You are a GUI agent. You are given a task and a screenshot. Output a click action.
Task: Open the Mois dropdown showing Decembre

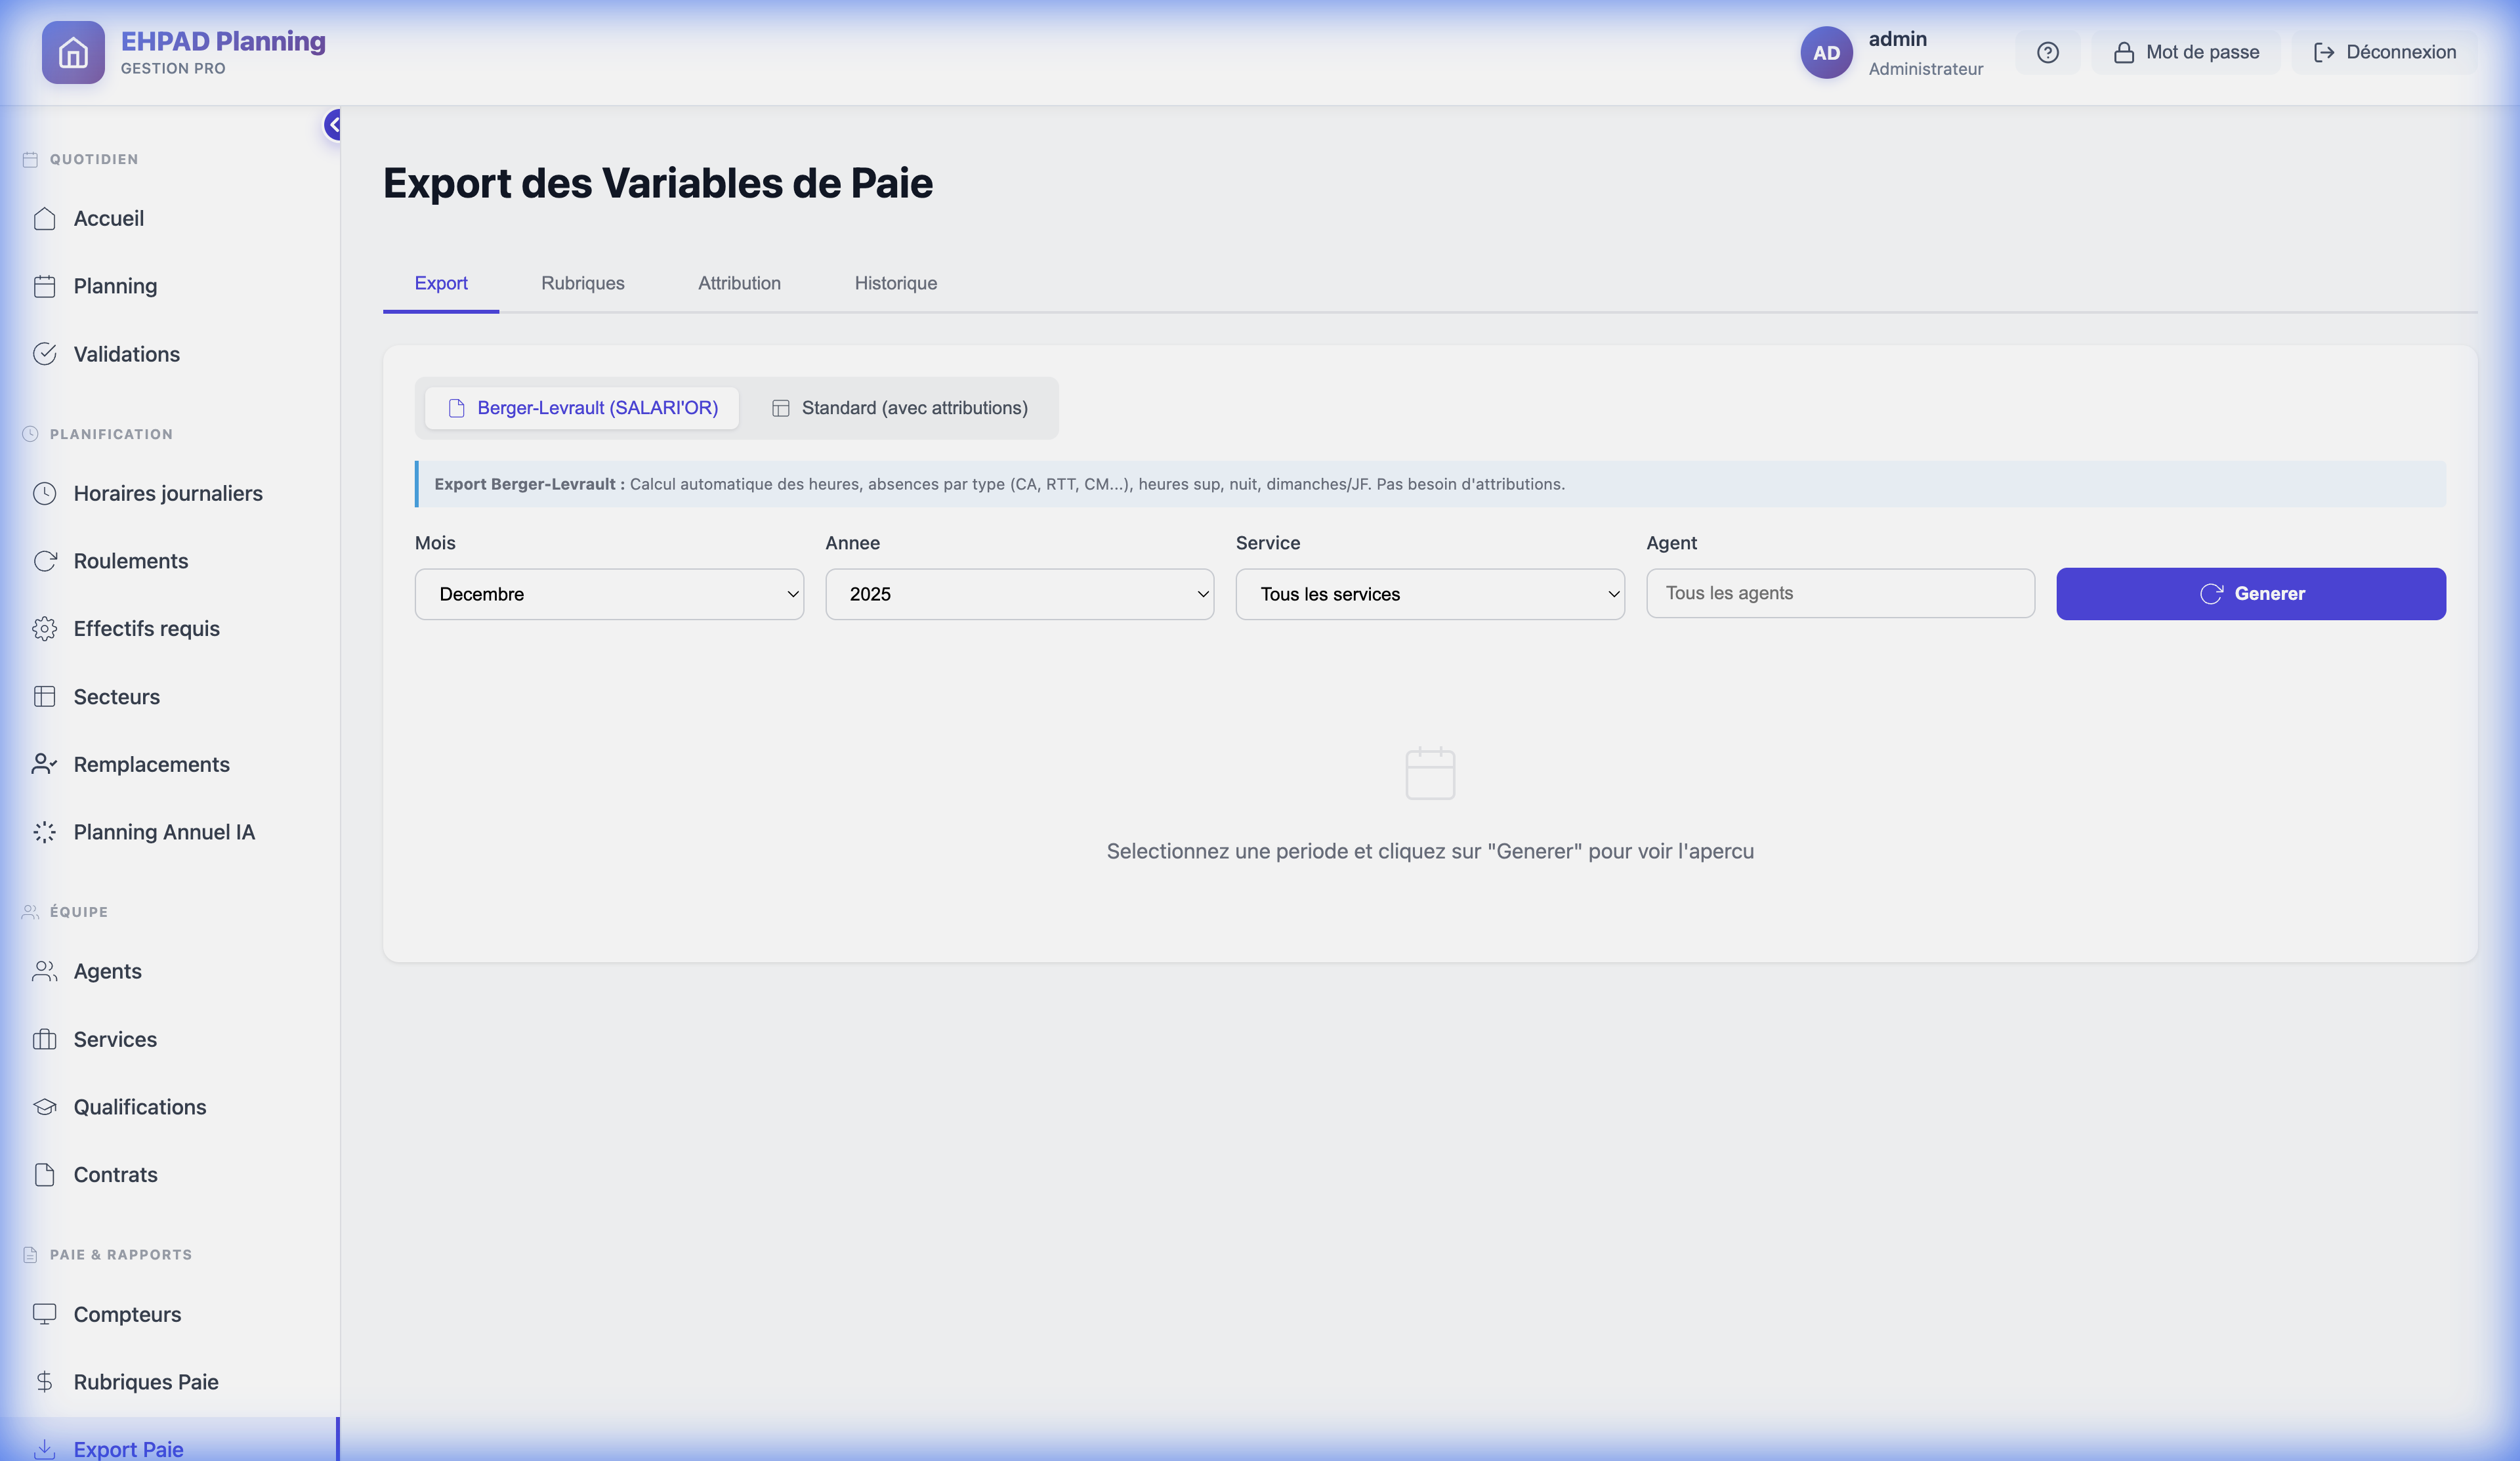609,593
